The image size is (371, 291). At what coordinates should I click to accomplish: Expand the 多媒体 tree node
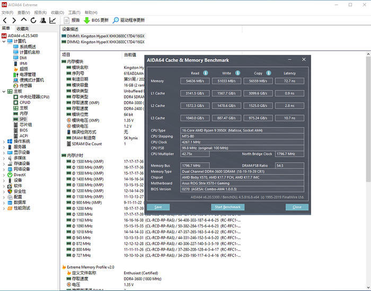4,158
